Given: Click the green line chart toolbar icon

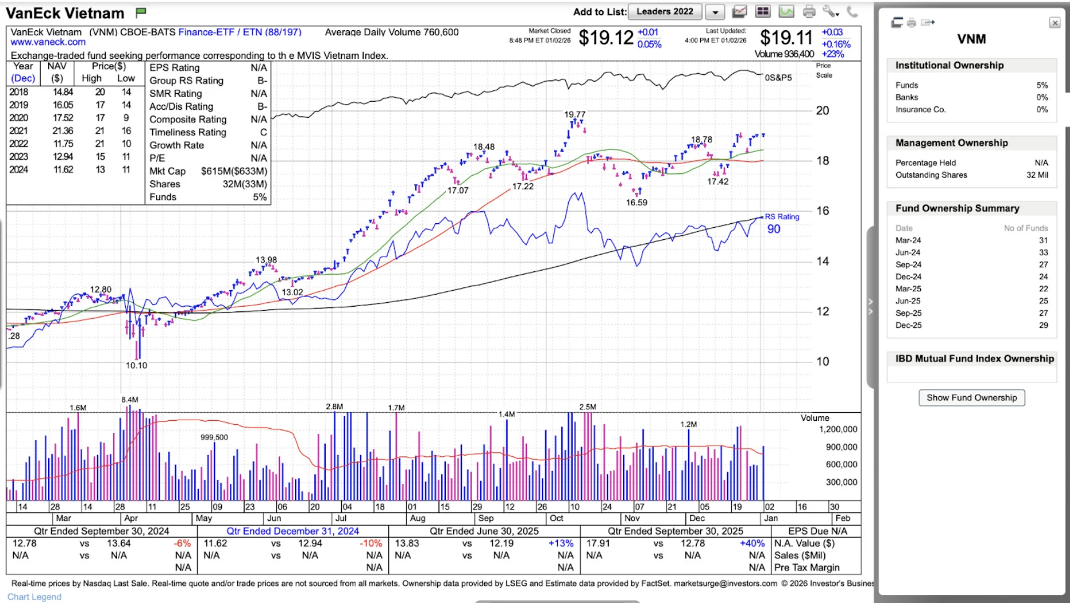Looking at the screenshot, I should tap(786, 11).
